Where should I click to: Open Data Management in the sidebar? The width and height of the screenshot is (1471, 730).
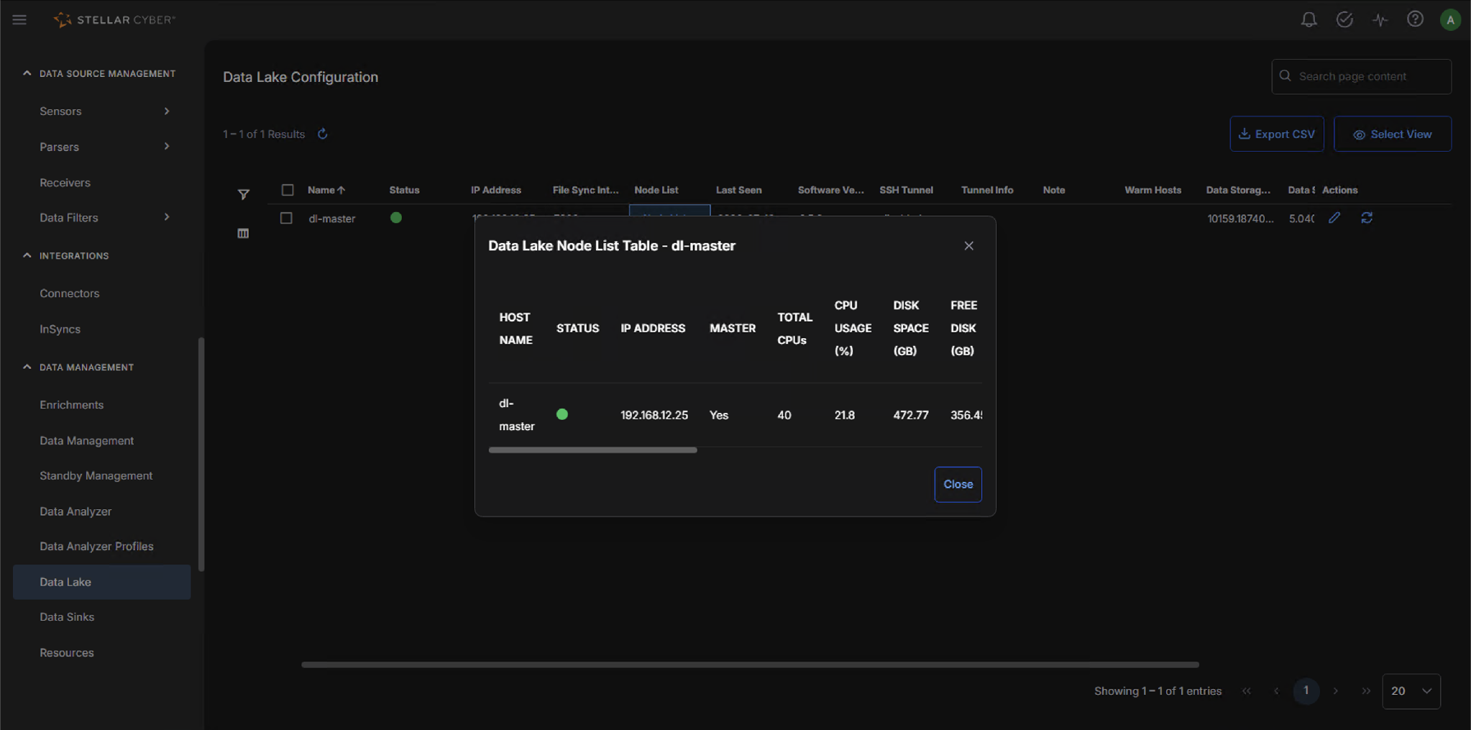point(87,441)
